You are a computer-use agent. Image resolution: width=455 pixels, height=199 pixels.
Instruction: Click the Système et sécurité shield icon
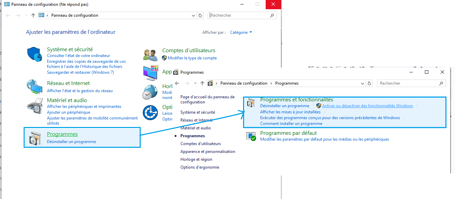pos(35,54)
